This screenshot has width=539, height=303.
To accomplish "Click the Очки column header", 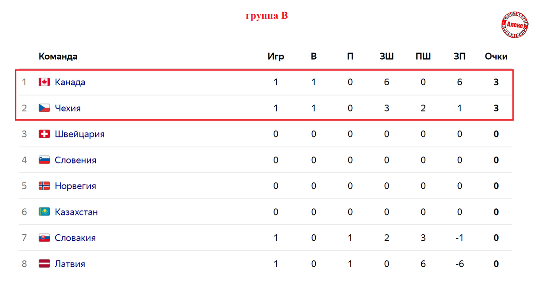I will point(496,57).
